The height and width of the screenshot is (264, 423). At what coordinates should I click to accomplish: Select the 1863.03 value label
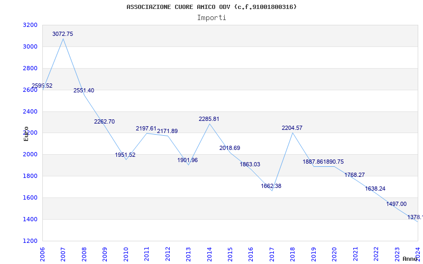pos(250,164)
